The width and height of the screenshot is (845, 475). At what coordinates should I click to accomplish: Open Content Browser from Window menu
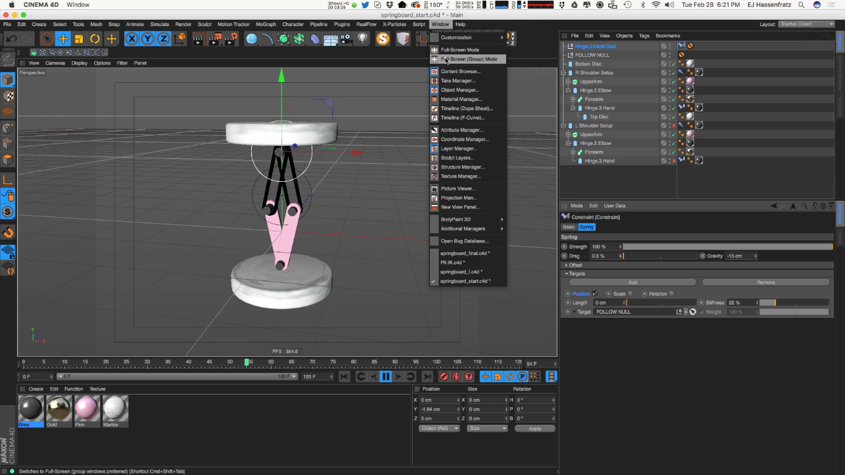click(x=468, y=71)
